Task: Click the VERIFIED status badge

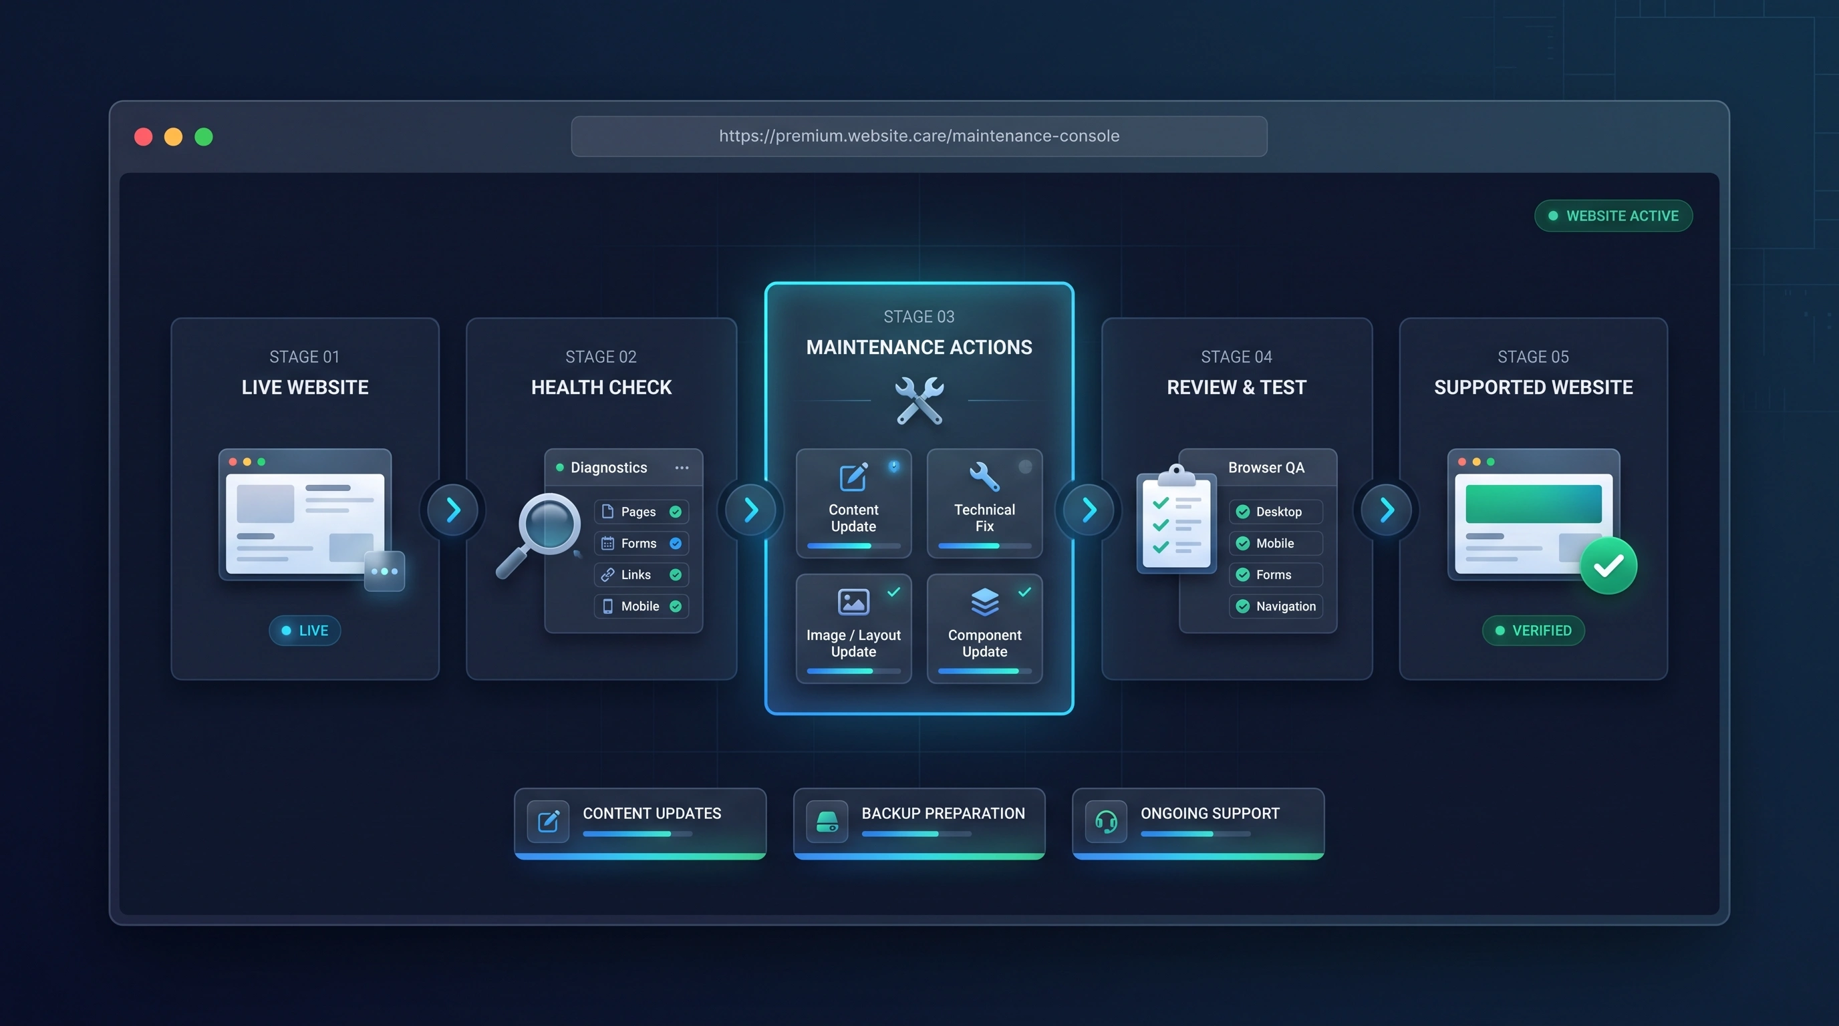Action: pyautogui.click(x=1534, y=631)
